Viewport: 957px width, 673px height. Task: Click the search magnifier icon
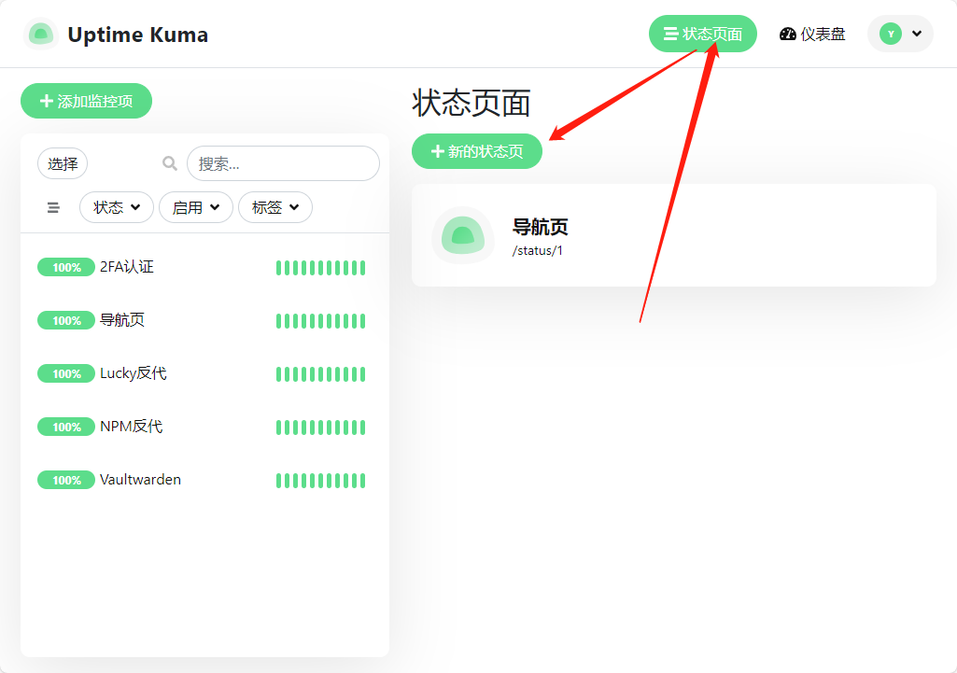[170, 163]
